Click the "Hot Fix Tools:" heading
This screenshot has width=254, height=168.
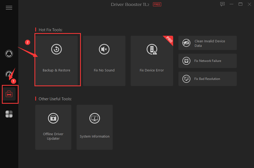pyautogui.click(x=51, y=30)
